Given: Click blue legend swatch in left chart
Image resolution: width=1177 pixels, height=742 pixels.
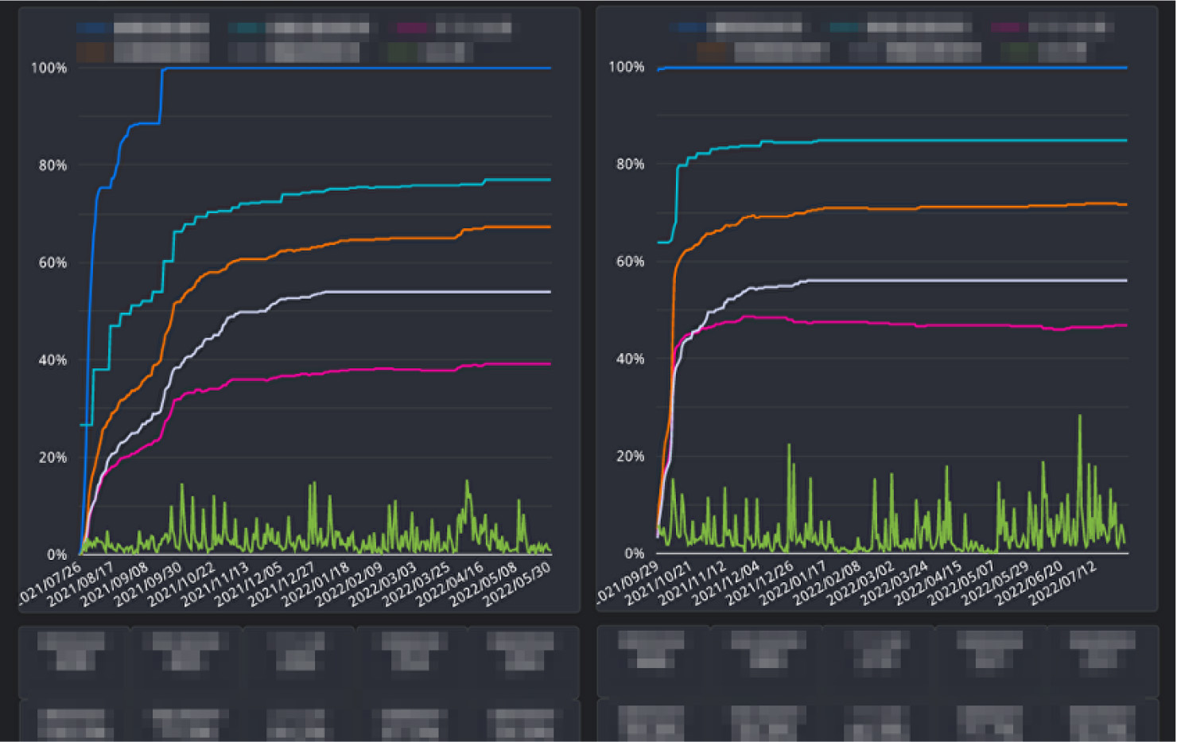Looking at the screenshot, I should [x=91, y=28].
